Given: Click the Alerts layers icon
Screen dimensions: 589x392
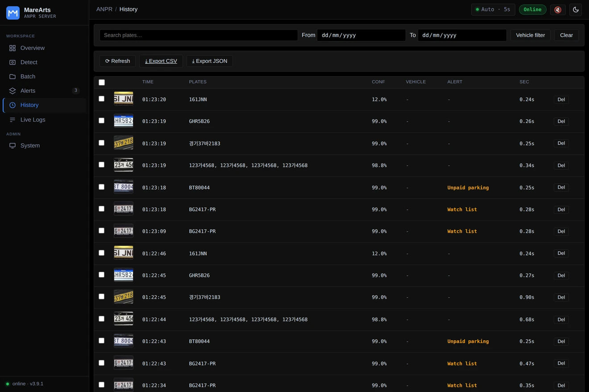Looking at the screenshot, I should (x=12, y=91).
